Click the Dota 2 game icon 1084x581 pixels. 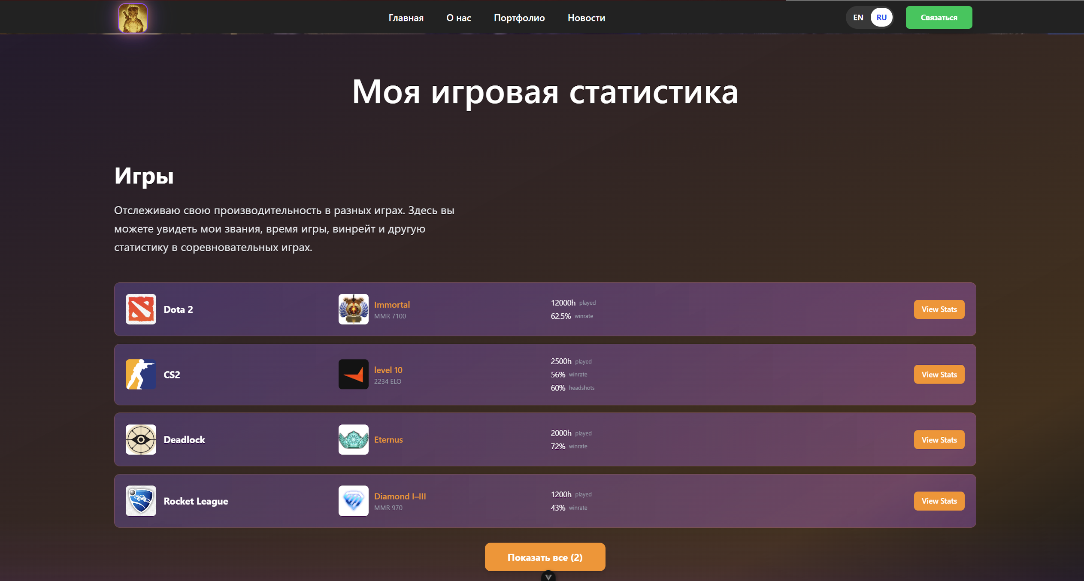pos(141,309)
